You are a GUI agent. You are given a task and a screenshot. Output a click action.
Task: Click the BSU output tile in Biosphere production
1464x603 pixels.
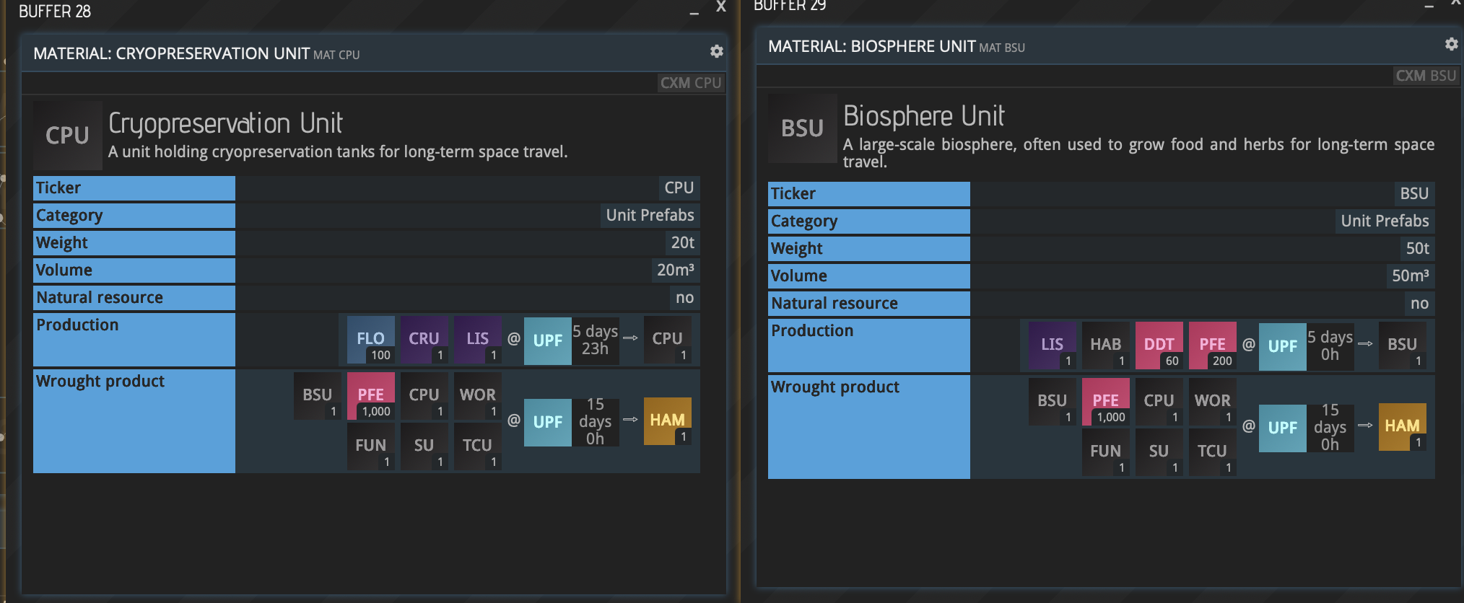(1402, 345)
